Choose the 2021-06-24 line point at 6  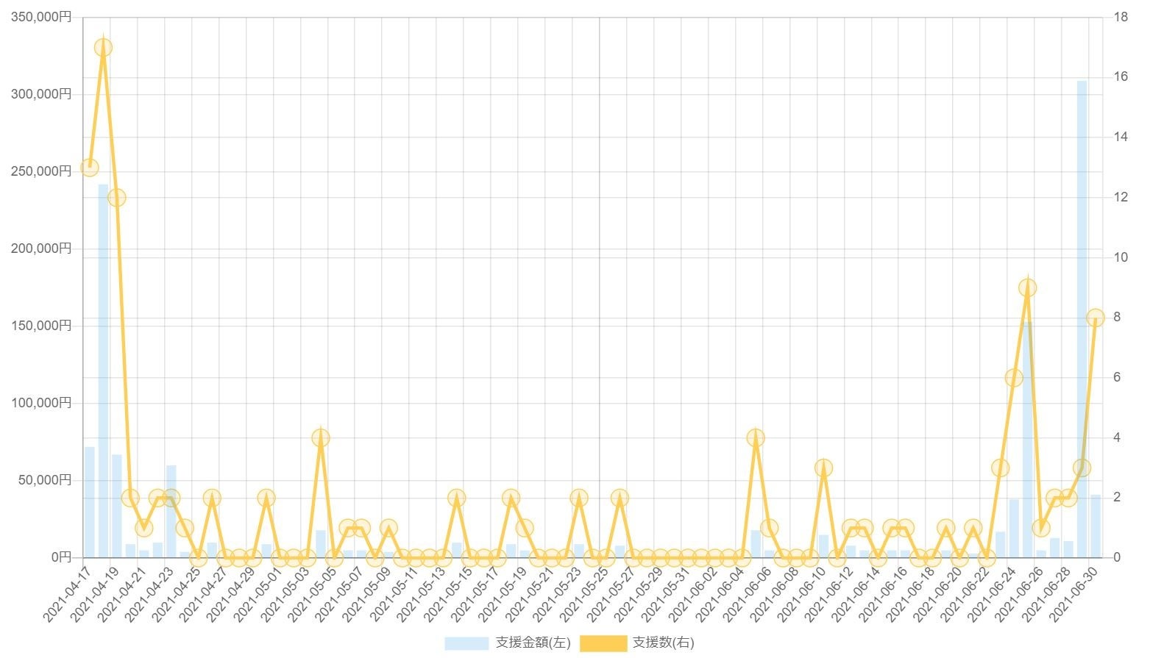pyautogui.click(x=1014, y=378)
